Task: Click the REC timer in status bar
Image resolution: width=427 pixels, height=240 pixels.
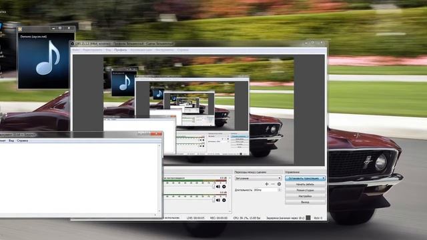Action: point(219,218)
